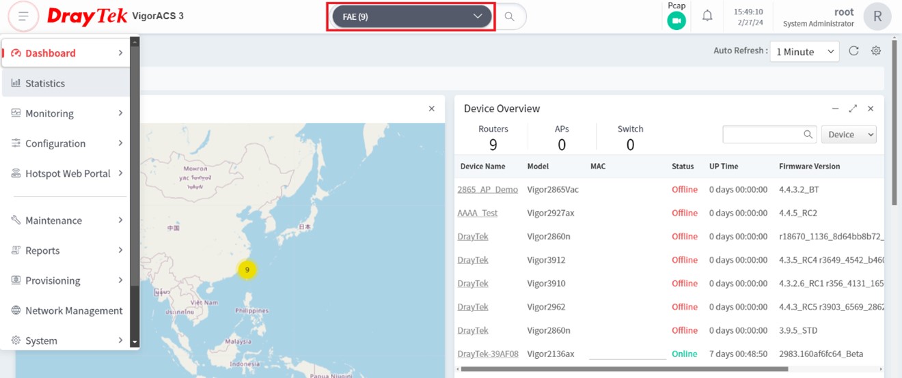This screenshot has height=378, width=902.
Task: Minimize the Device Overview panel
Action: [835, 108]
